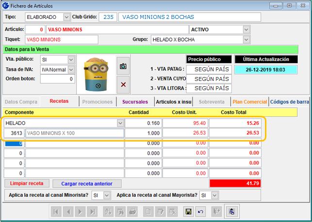The height and width of the screenshot is (222, 312).
Task: Remove the image with the red X button
Action: point(123,84)
